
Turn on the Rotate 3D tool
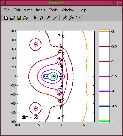tap(78, 18)
